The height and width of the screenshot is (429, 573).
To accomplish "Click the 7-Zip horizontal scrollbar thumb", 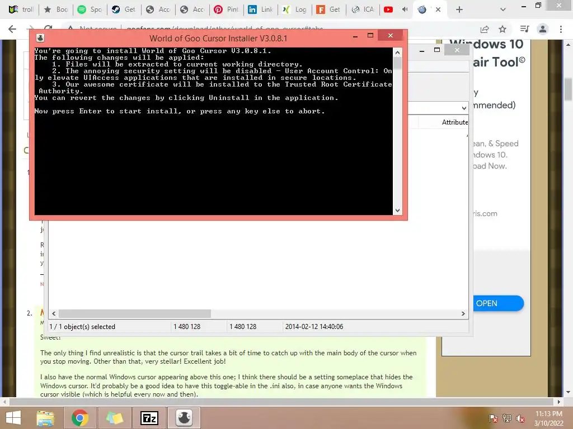I will click(x=135, y=314).
